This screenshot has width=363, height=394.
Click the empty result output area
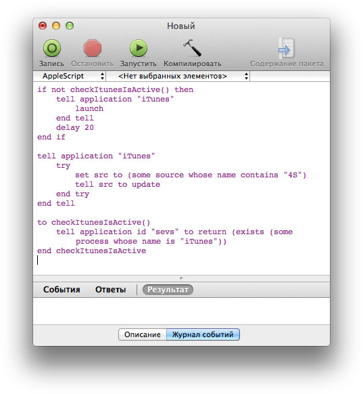point(181,311)
